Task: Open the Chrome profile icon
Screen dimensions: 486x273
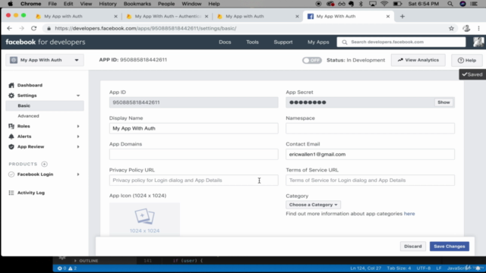Action: (466, 28)
